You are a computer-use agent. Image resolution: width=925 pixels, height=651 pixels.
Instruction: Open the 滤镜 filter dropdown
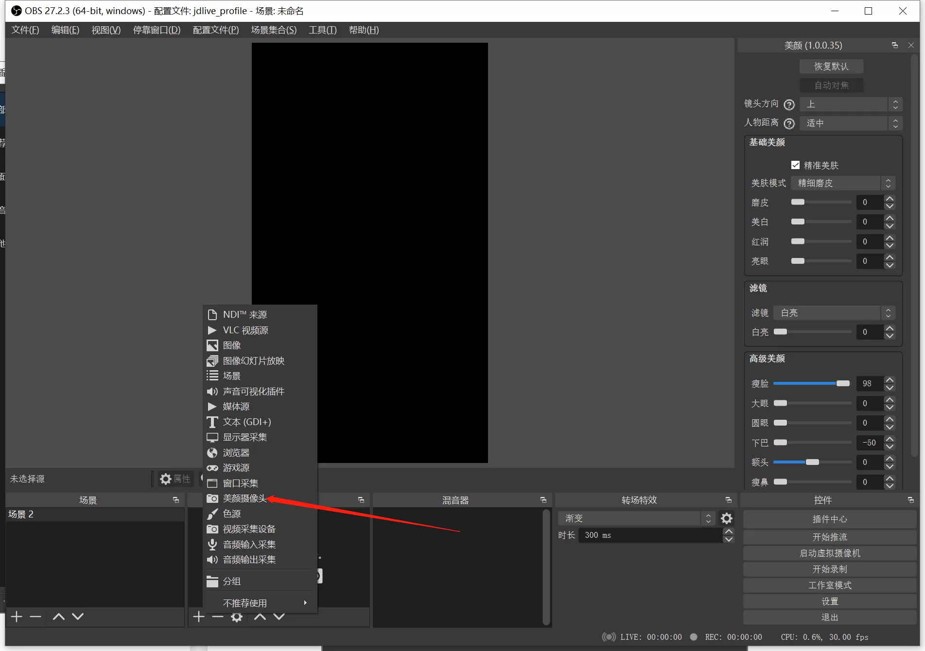click(x=834, y=313)
